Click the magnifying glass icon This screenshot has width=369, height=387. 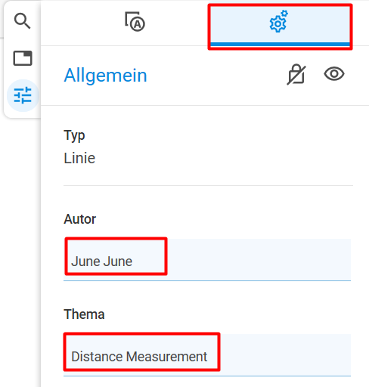(23, 21)
